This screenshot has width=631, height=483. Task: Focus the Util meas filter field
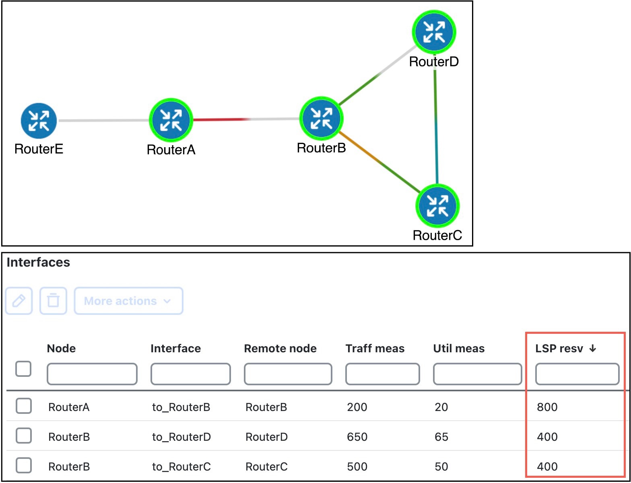coord(478,374)
